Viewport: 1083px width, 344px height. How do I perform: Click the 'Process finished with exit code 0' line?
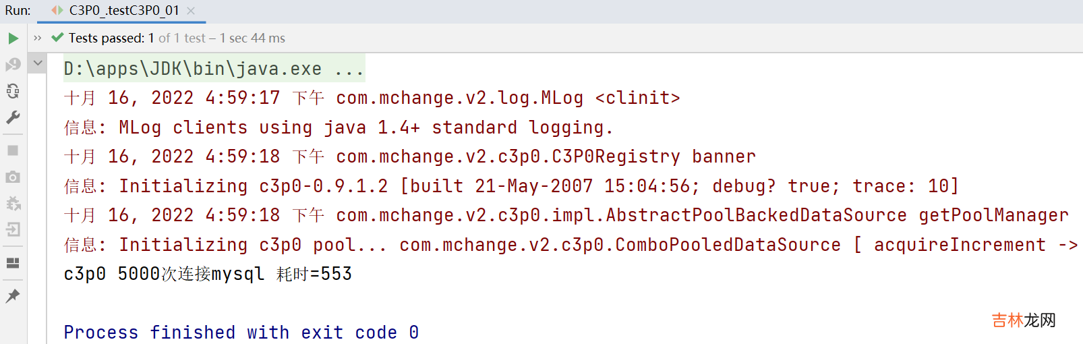[241, 333]
